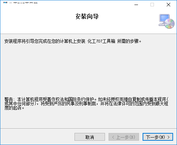Click the 警告 copyright warning paragraph

[87, 104]
